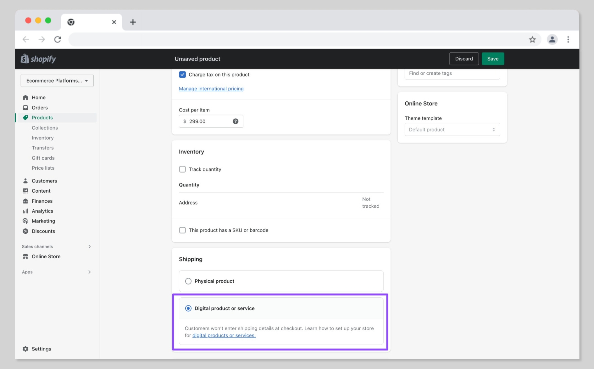Open the Discounts section
The width and height of the screenshot is (594, 369).
[x=43, y=231]
